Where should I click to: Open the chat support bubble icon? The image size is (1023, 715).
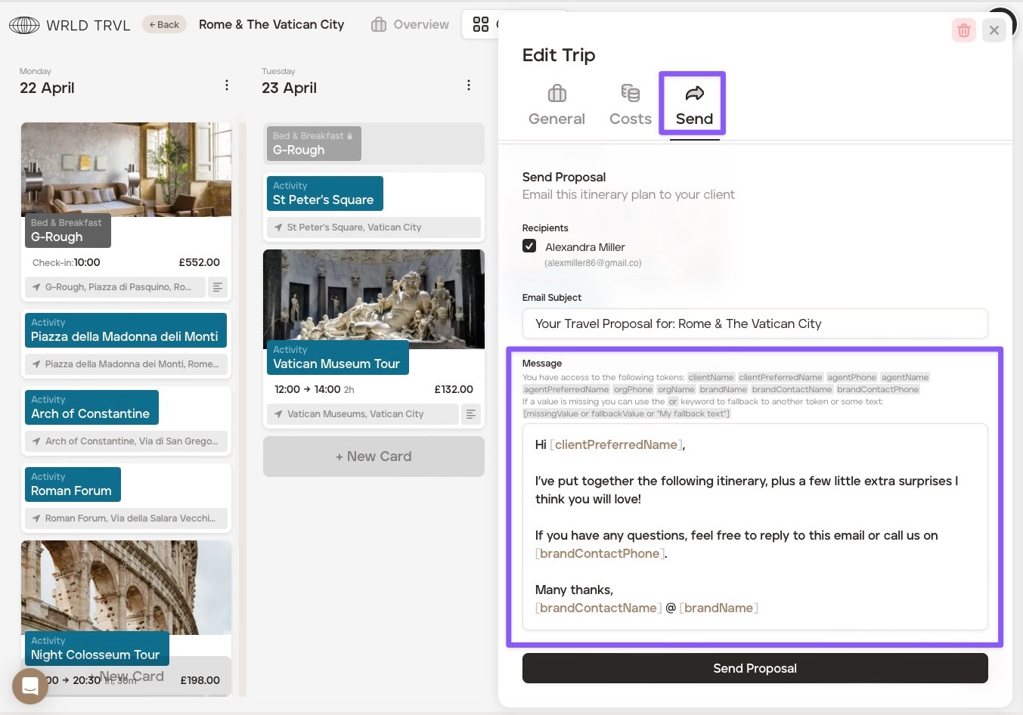click(30, 686)
